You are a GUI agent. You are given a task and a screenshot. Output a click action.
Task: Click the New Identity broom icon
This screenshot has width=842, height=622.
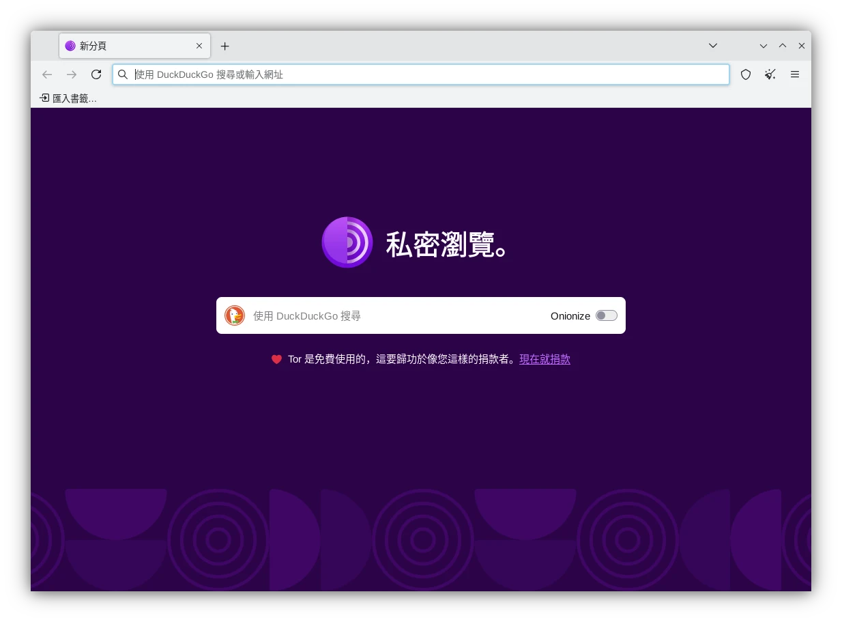tap(770, 74)
